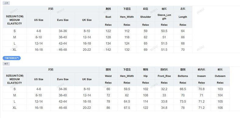This screenshot has width=240, height=118.
Task: Select the Front_Rise column header
Action: point(164,76)
